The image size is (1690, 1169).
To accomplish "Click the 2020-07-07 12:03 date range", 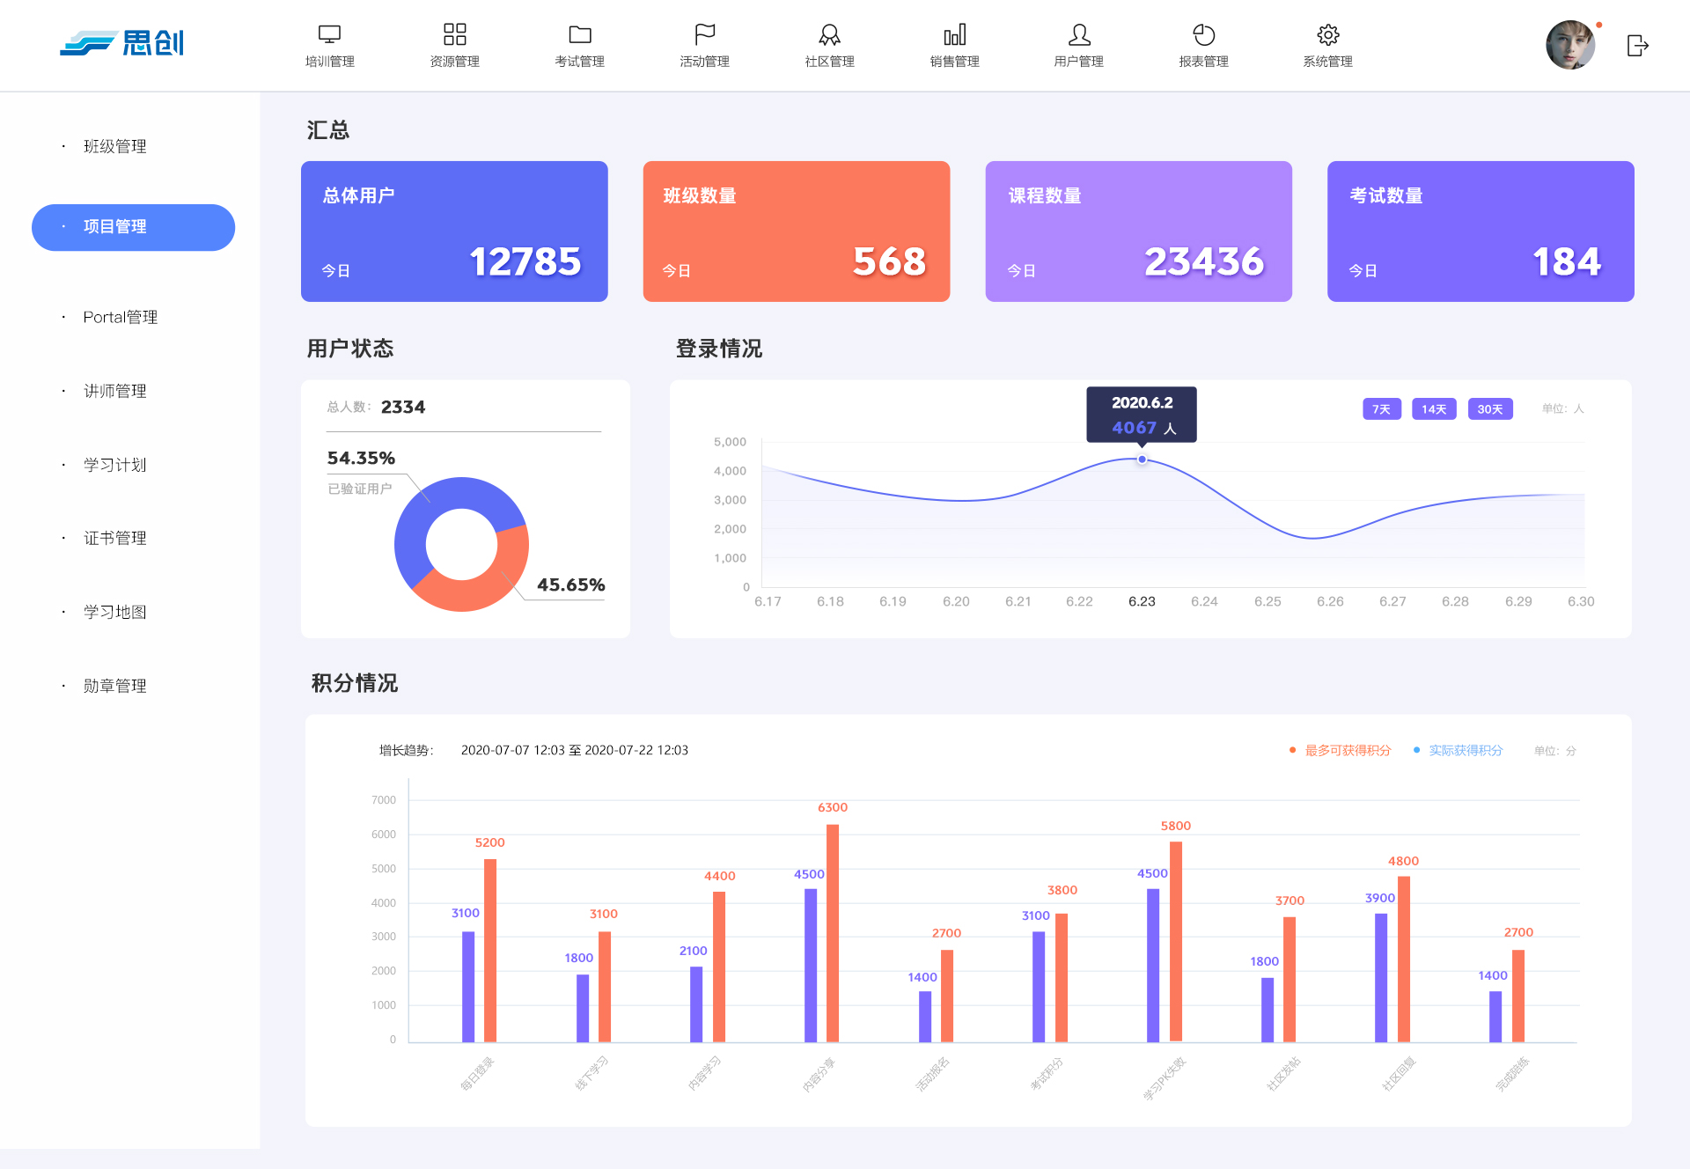I will (x=575, y=751).
